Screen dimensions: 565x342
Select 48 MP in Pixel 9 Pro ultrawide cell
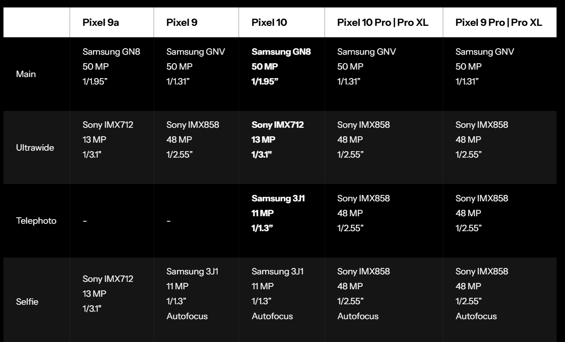(468, 140)
